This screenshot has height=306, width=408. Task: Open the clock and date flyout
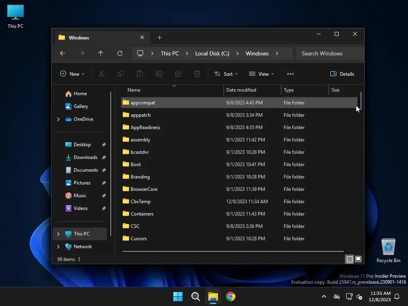tap(380, 296)
